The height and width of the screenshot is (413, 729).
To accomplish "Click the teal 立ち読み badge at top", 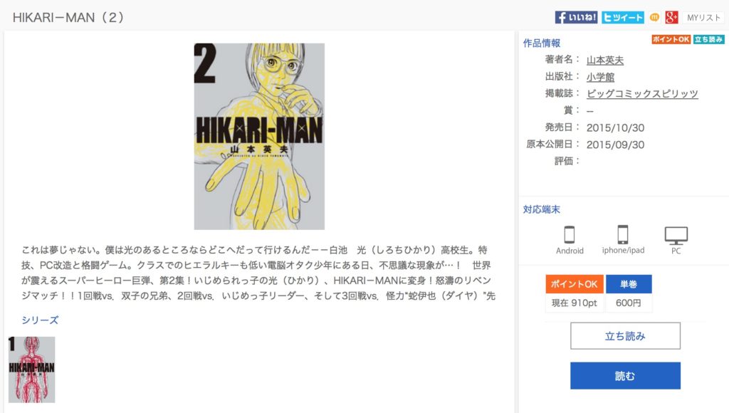I will coord(708,40).
